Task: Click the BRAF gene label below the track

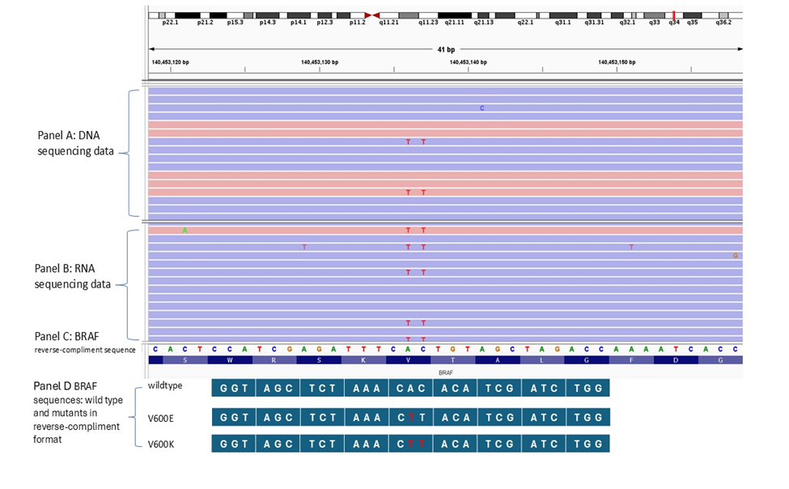Action: (445, 372)
